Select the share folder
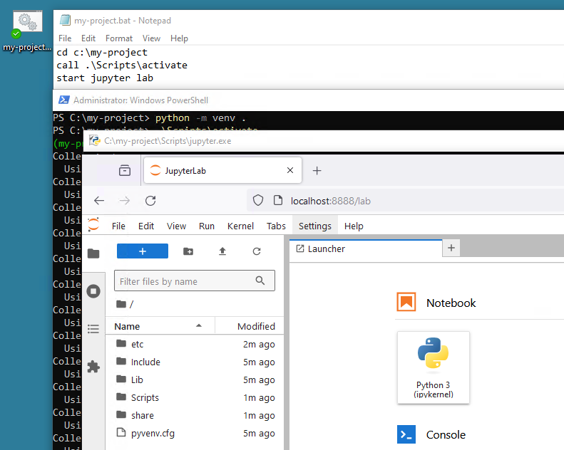This screenshot has height=450, width=564. 195,416
